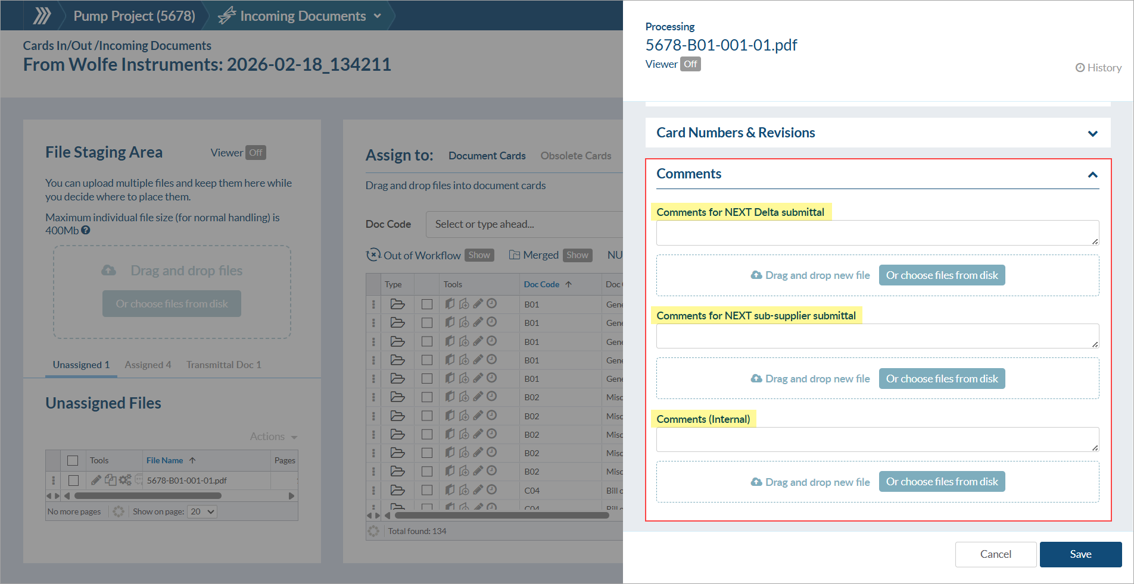Viewport: 1134px width, 584px height.
Task: Open the Show on page dropdown
Action: pyautogui.click(x=202, y=511)
